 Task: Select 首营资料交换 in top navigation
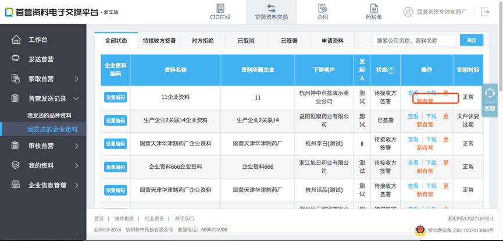pos(272,12)
